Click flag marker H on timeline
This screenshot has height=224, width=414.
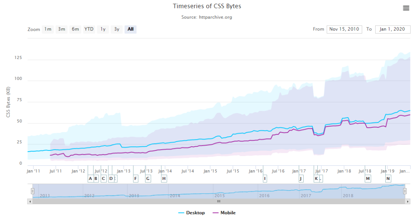click(x=164, y=178)
